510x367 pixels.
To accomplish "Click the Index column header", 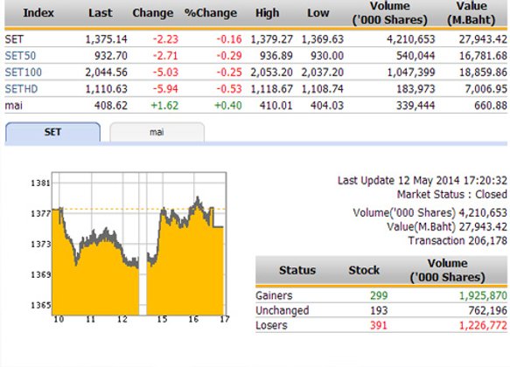I will 38,13.
